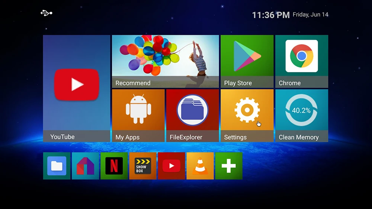Open the VLC traffic cone shortcut
The height and width of the screenshot is (209, 372).
(x=200, y=166)
